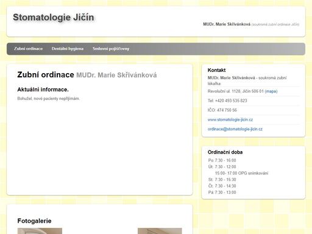Open the Smluvní pojišťovny menu item

click(x=111, y=49)
